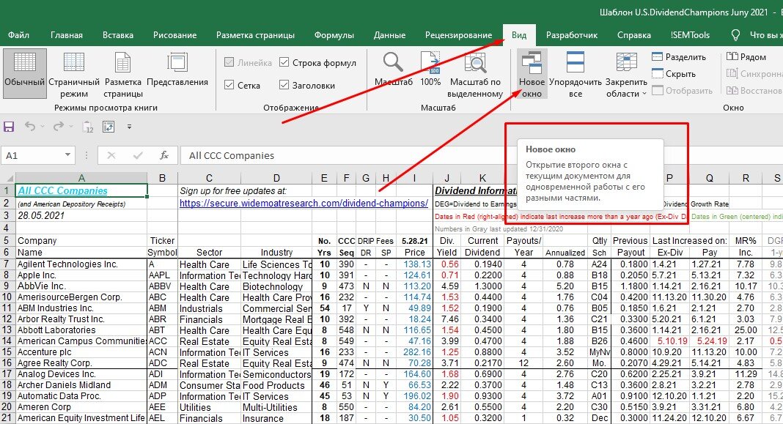The image size is (783, 424).
Task: Open the Data (Данные) tab
Action: [389, 35]
